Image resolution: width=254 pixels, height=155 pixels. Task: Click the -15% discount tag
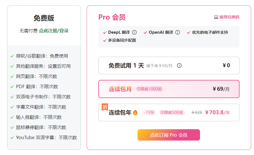coord(149,112)
